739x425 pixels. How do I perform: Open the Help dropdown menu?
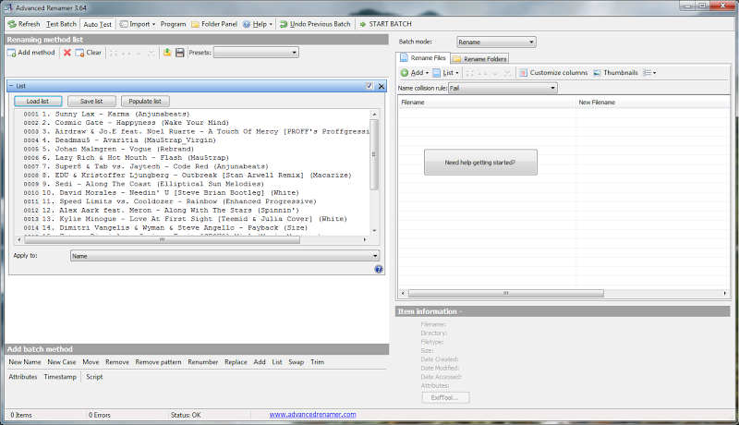click(258, 24)
